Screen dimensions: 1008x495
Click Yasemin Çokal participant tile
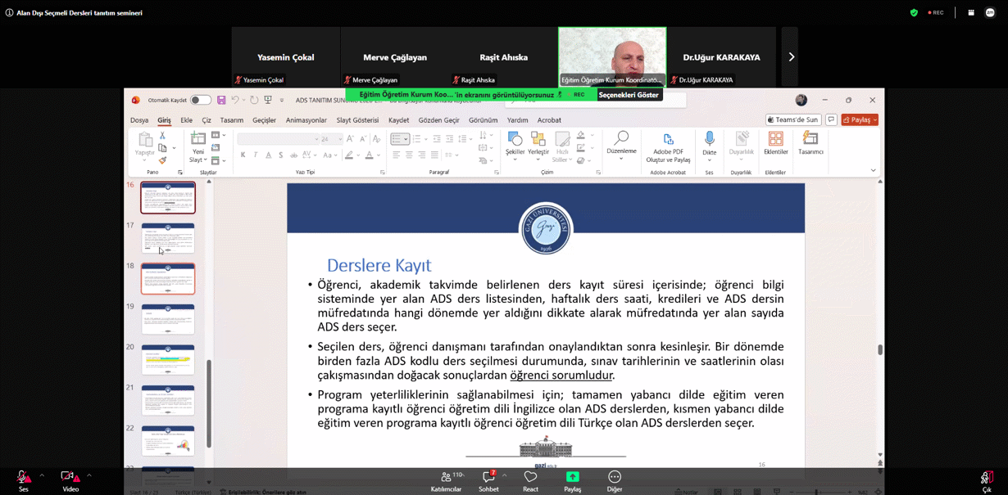click(285, 57)
